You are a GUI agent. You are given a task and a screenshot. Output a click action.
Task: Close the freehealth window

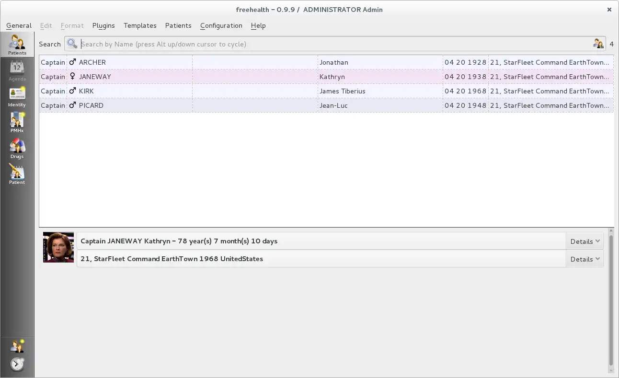click(x=609, y=10)
